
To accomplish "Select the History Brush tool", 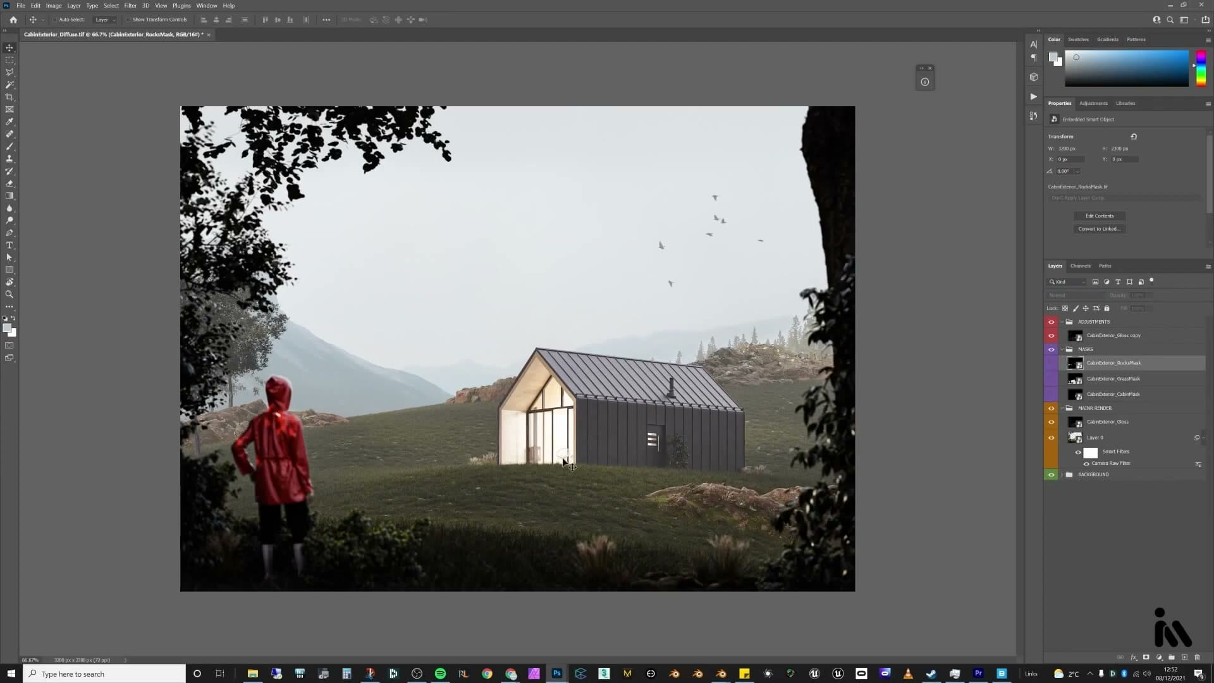I will pyautogui.click(x=9, y=171).
